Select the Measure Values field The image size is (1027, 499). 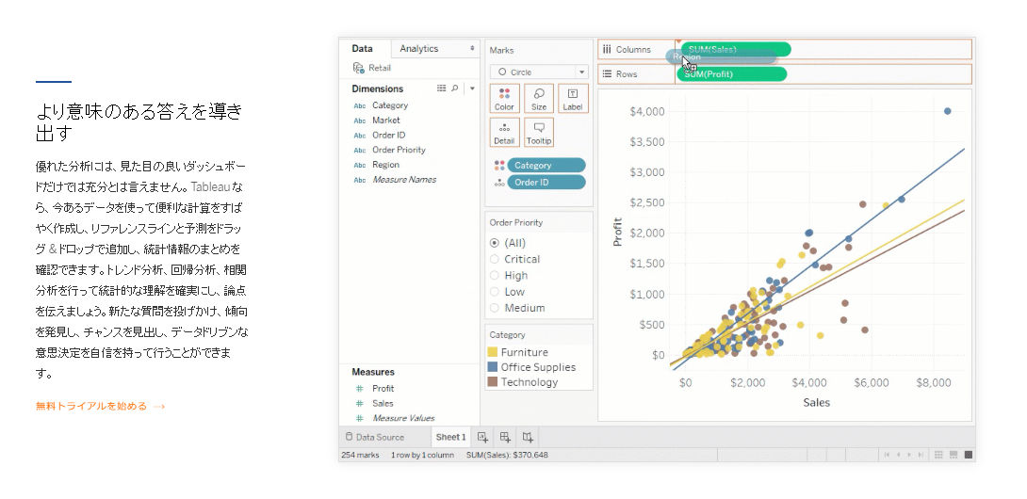click(x=403, y=418)
